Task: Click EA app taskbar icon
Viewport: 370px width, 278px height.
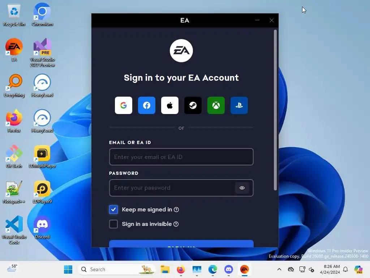Action: click(x=245, y=269)
